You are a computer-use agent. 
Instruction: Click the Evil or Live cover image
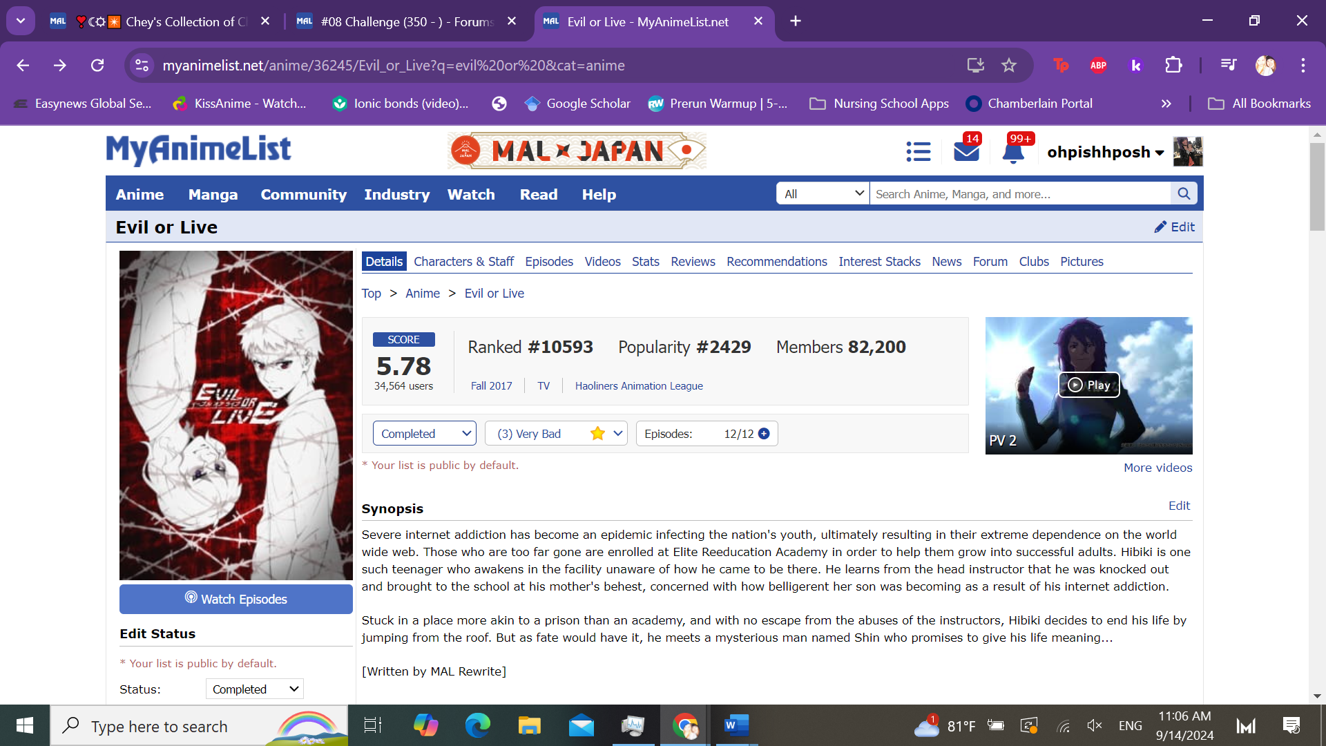coord(236,415)
